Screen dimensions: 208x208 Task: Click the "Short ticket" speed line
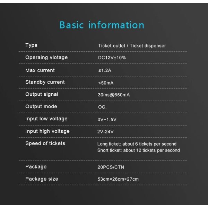click(139, 150)
